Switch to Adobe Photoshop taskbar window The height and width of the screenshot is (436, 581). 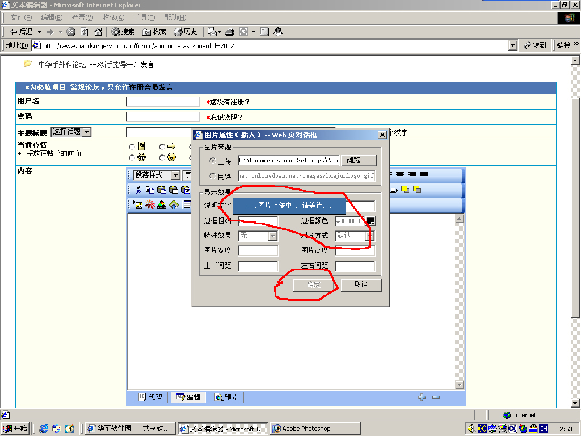(x=315, y=429)
